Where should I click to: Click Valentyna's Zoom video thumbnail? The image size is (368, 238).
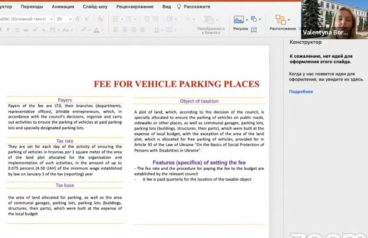(x=334, y=19)
